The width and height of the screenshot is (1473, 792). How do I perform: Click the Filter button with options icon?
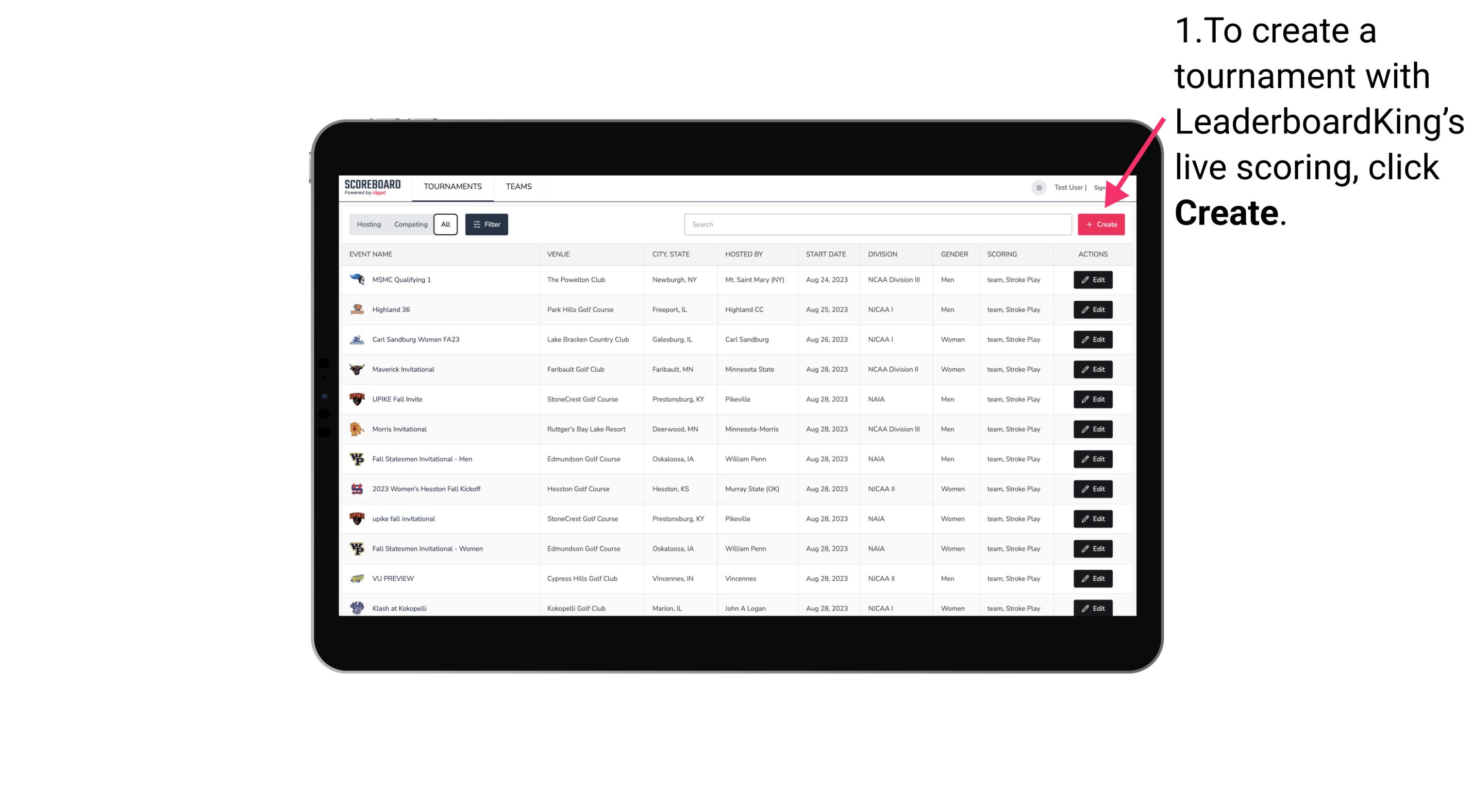486,225
